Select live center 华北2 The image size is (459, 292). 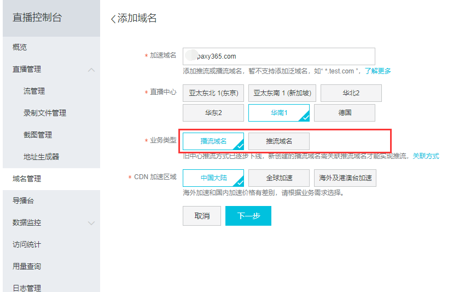coord(351,93)
